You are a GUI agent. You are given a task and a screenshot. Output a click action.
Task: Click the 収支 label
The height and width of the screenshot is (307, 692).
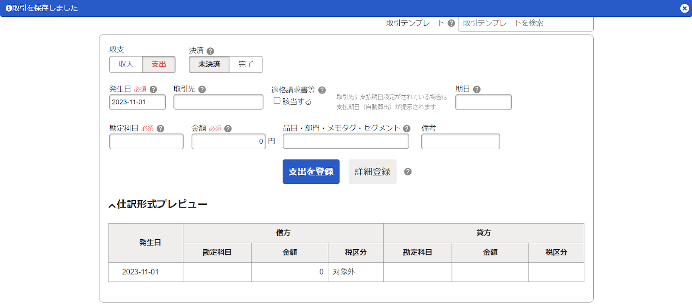point(117,50)
